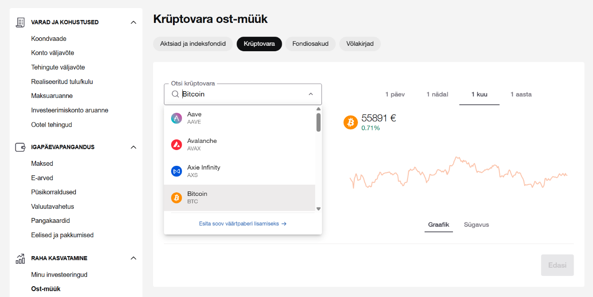Open Tehingute väljavõte
This screenshot has width=593, height=297.
[x=58, y=67]
